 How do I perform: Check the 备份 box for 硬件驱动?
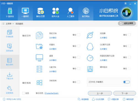[129, 69]
